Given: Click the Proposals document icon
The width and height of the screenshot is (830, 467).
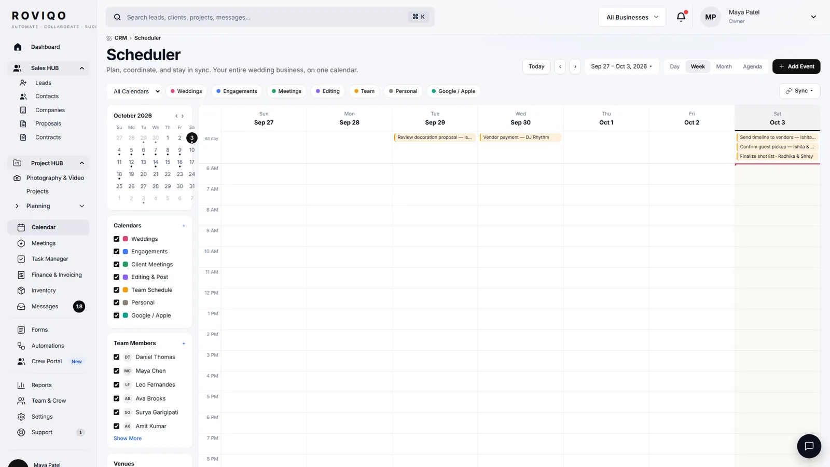Looking at the screenshot, I should coord(23,123).
